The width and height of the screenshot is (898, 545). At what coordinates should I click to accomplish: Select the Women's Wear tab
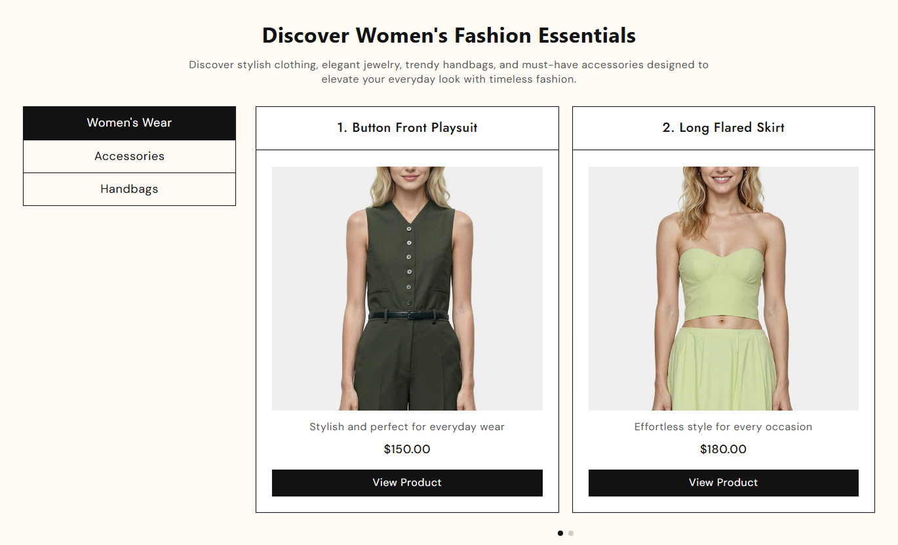click(x=129, y=123)
